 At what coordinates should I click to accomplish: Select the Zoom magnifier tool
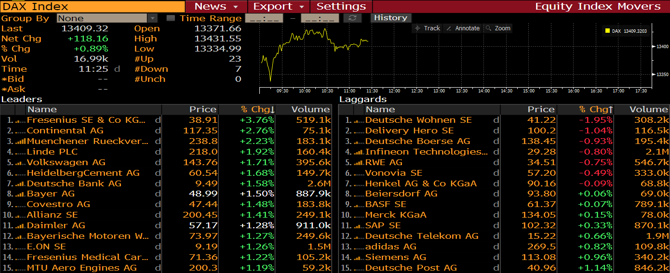[x=498, y=28]
